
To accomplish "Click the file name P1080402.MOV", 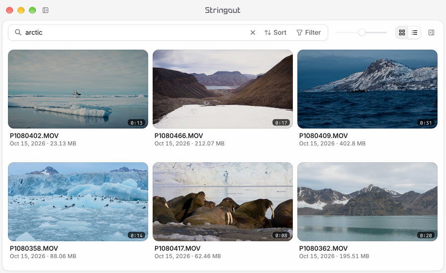I will pos(34,136).
